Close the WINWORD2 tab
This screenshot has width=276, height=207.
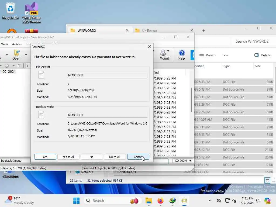(x=127, y=30)
